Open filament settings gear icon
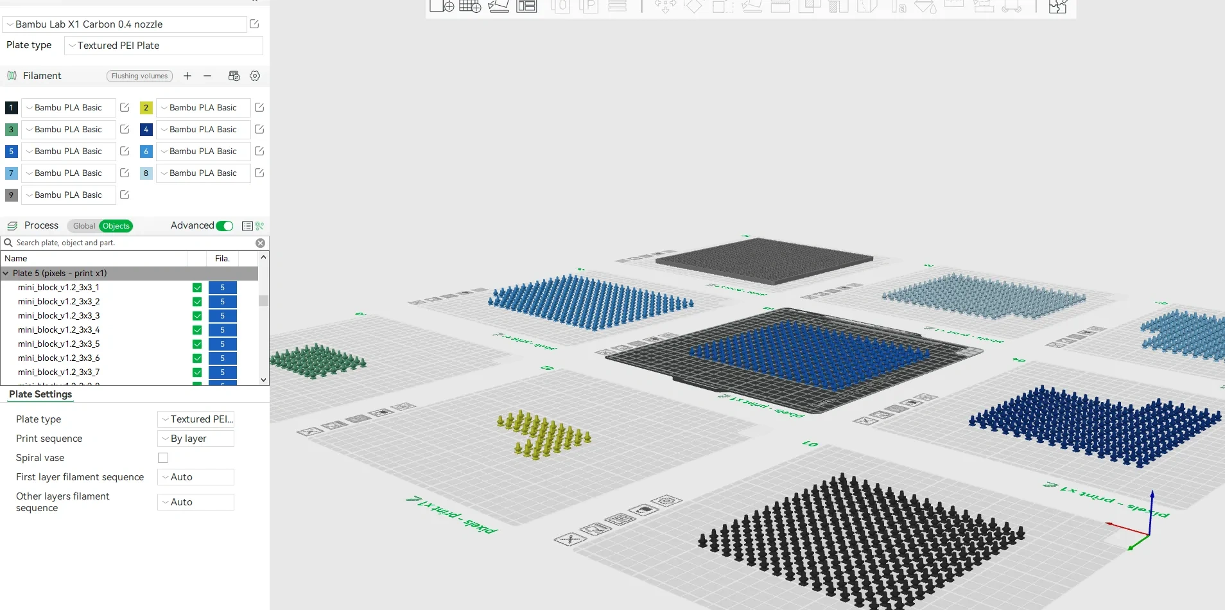 (255, 76)
